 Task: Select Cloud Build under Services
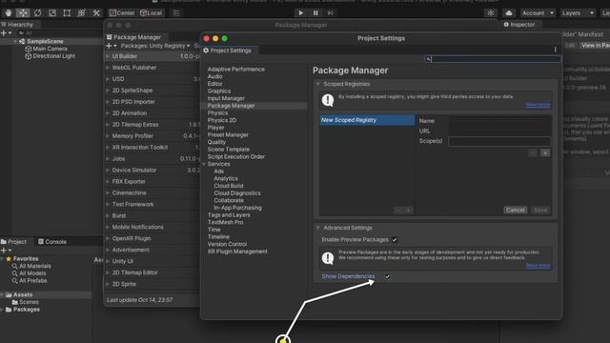click(229, 186)
